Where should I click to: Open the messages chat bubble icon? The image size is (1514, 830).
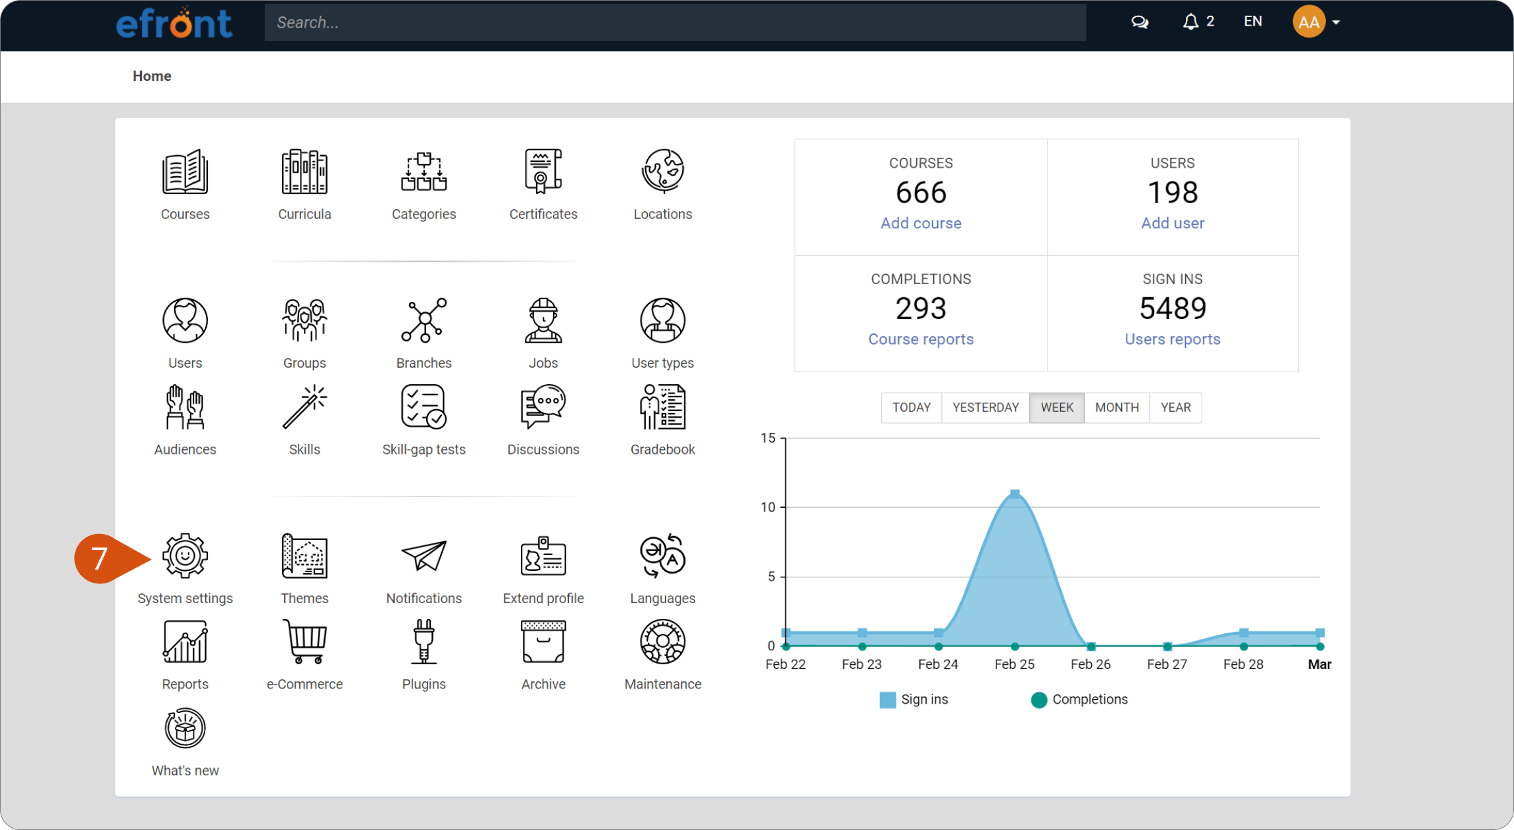point(1140,22)
